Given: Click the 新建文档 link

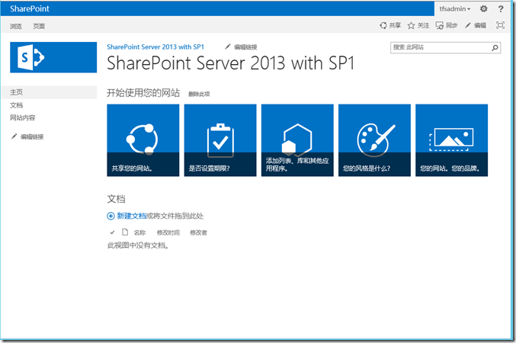Looking at the screenshot, I should click(131, 216).
